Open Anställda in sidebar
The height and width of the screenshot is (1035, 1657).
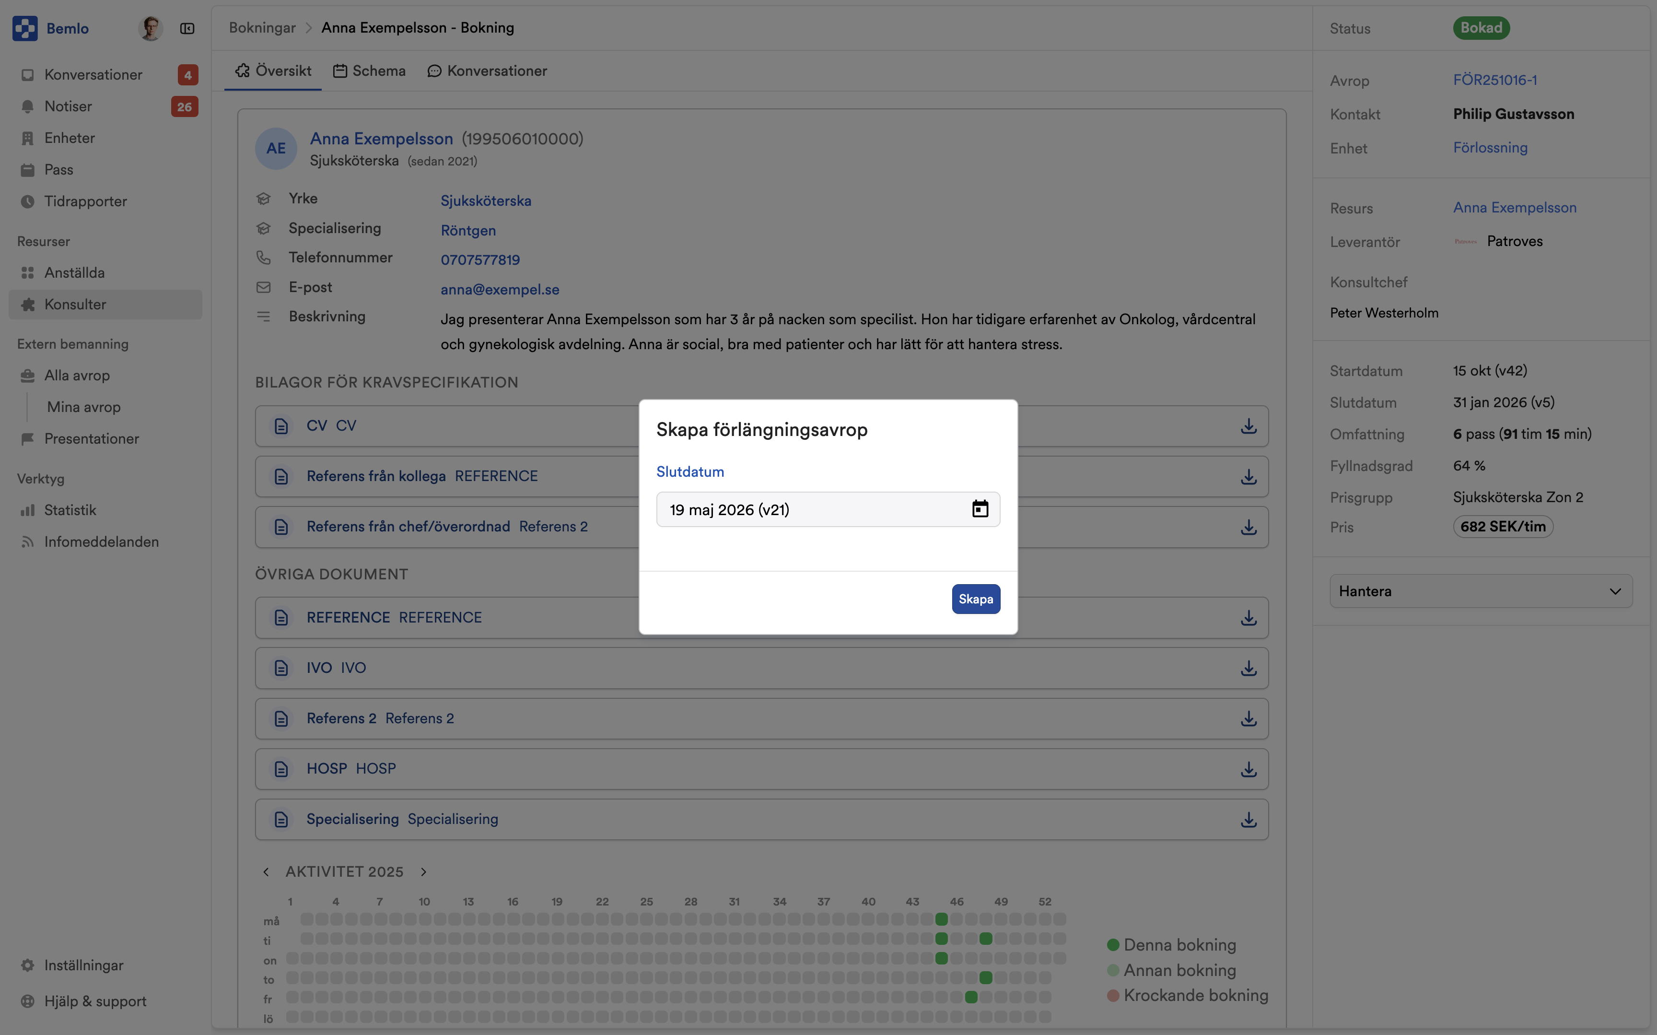tap(105, 272)
